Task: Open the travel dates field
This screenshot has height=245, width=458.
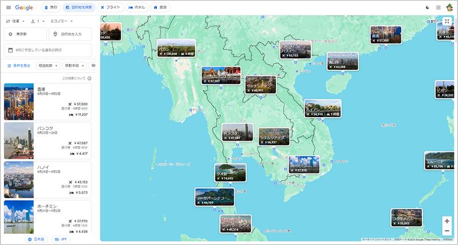Action: [48, 50]
